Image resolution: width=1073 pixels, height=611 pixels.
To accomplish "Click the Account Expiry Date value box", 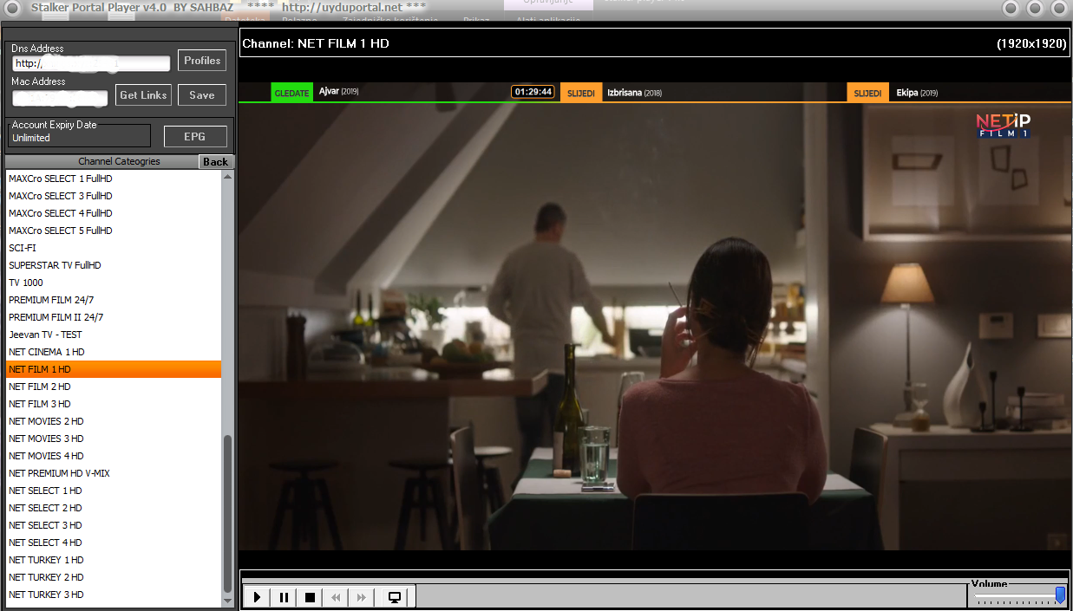I will (x=80, y=137).
